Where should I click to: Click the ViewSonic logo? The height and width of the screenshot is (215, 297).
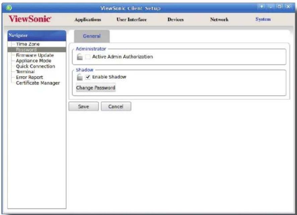(30, 19)
